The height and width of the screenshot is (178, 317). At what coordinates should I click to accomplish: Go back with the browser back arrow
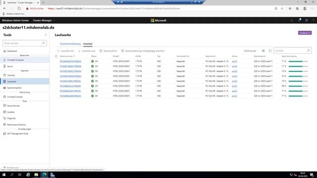click(4, 8)
